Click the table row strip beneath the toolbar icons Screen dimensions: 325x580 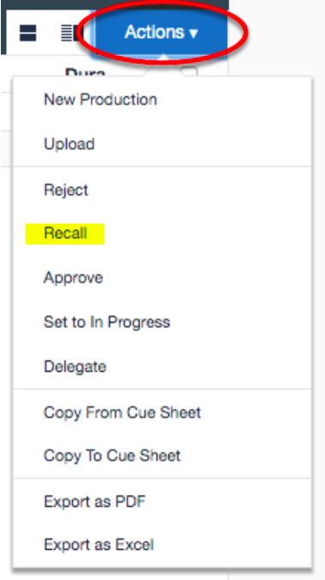7,111
